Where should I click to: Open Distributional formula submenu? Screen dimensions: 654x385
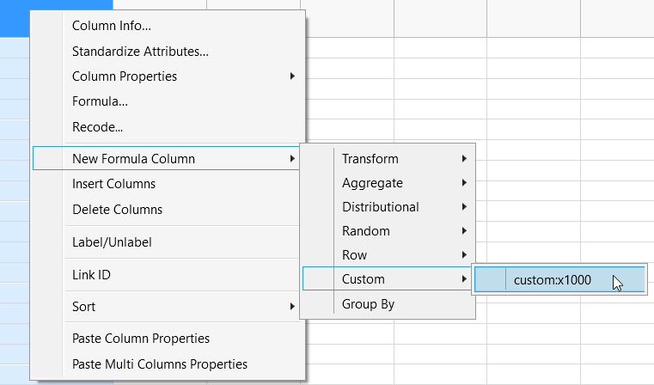click(x=381, y=207)
